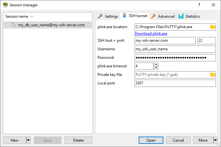Close the Session manager window

(213, 5)
